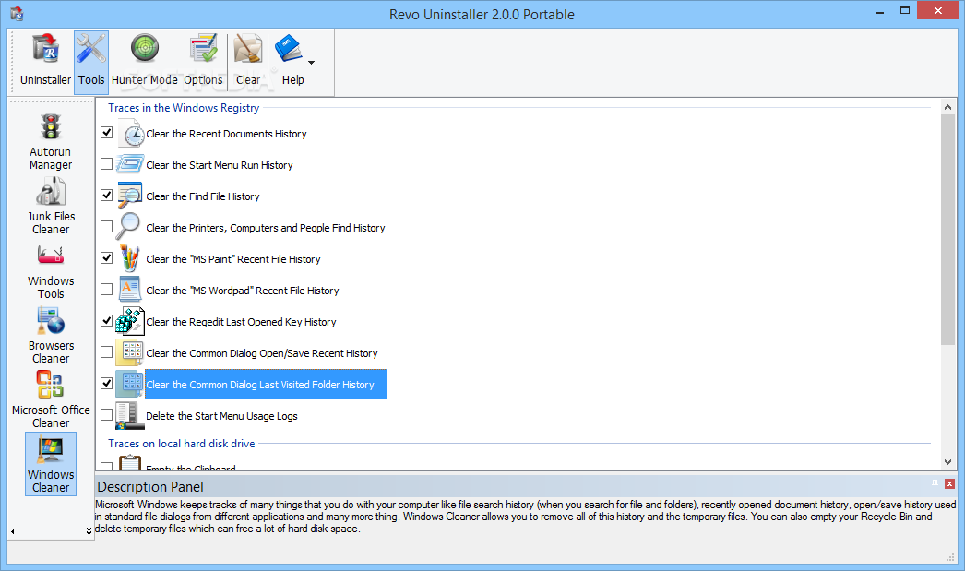Click the magnifier icon for Printers, Computers history
Screen dimensions: 965x571
click(x=128, y=226)
